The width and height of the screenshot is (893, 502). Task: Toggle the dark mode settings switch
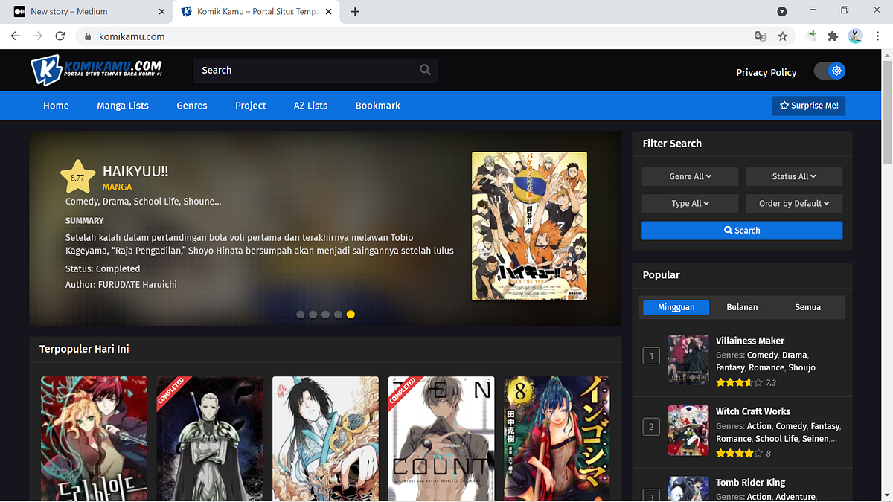(x=830, y=71)
